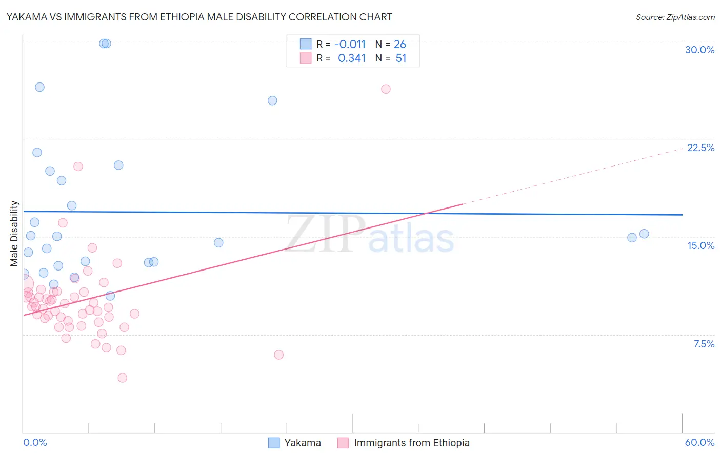Click the pink swatch in the R = 0.341 legend row
The height and width of the screenshot is (457, 721).
[x=306, y=58]
